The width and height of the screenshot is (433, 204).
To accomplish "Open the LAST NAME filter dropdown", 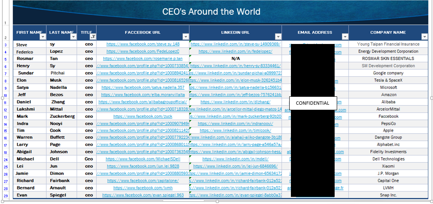I will click(74, 36).
